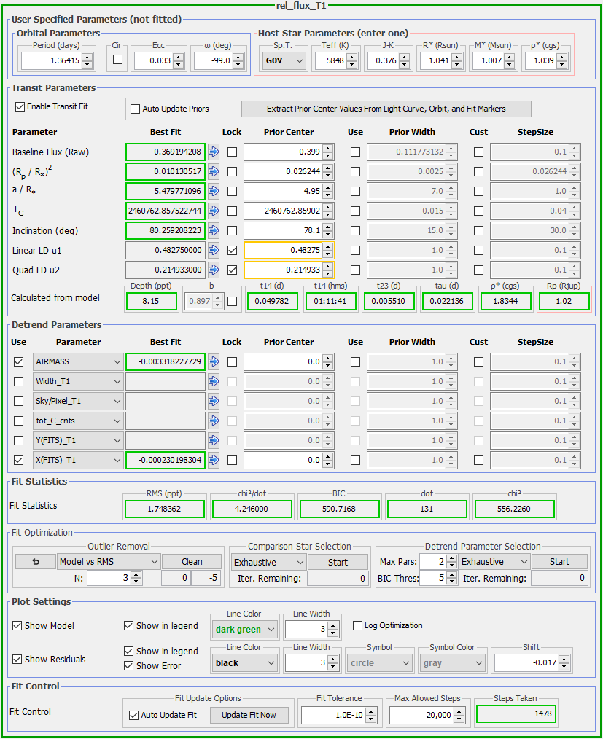Click the Fit Tolerance input field

pyautogui.click(x=333, y=715)
